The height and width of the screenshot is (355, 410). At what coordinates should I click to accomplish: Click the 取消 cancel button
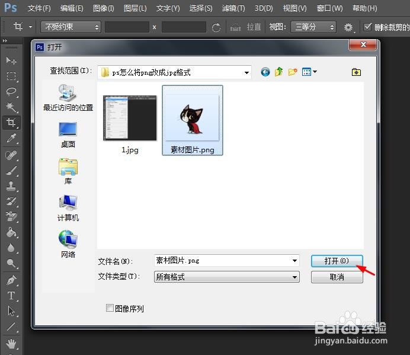337,277
